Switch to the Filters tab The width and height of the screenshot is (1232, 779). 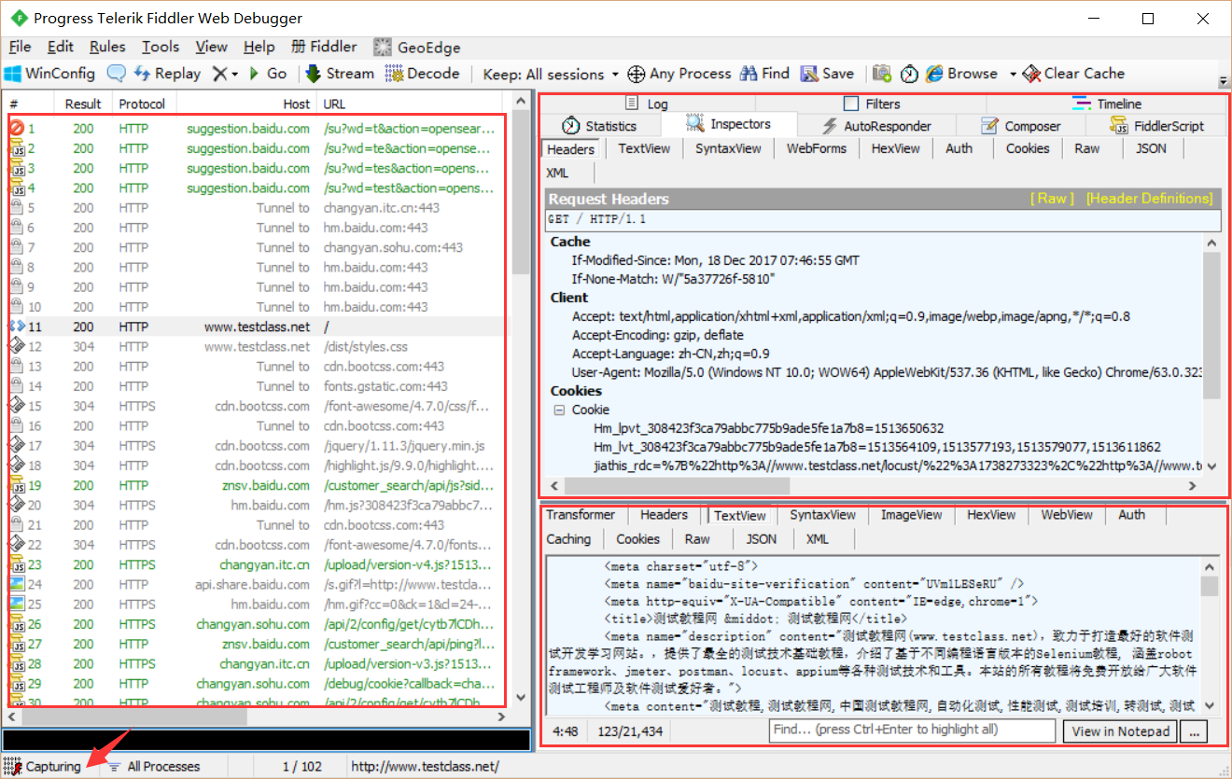pos(872,104)
